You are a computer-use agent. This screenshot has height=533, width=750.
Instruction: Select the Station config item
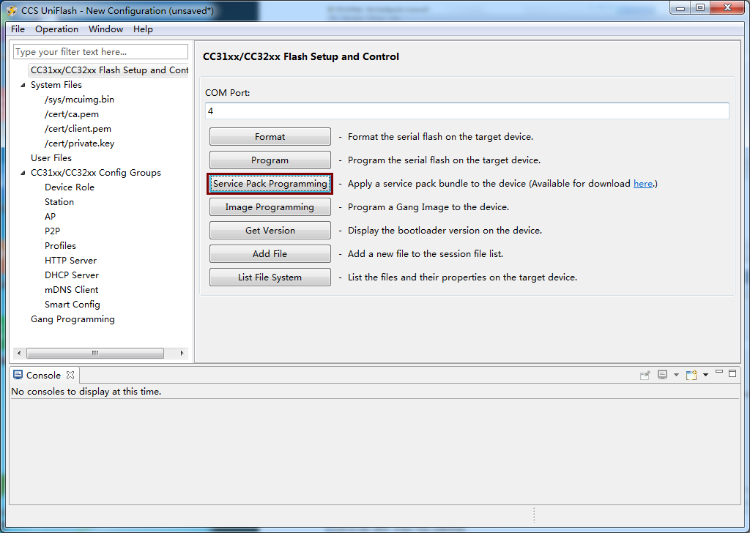pos(59,202)
